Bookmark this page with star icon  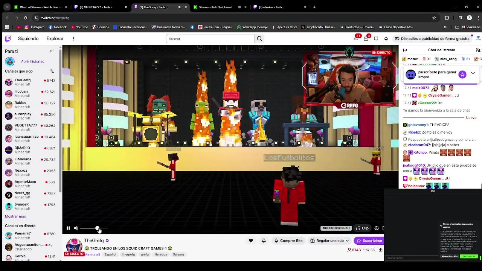(x=434, y=18)
